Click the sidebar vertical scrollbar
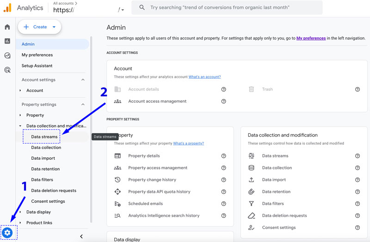The width and height of the screenshot is (370, 242). coord(91,130)
